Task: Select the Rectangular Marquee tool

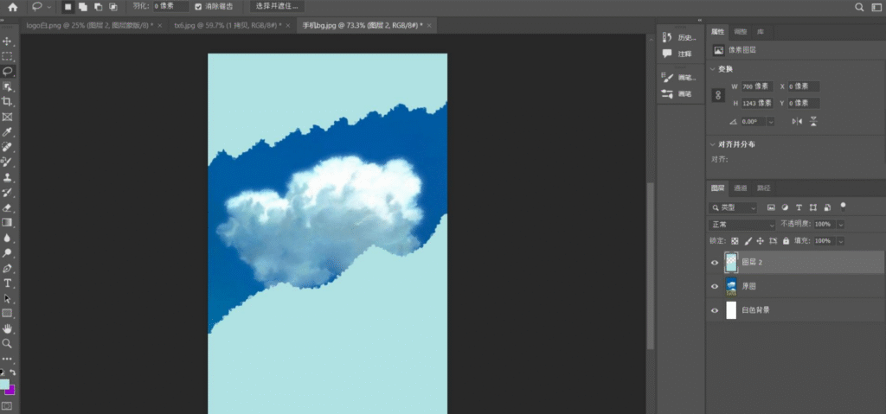Action: pyautogui.click(x=7, y=56)
